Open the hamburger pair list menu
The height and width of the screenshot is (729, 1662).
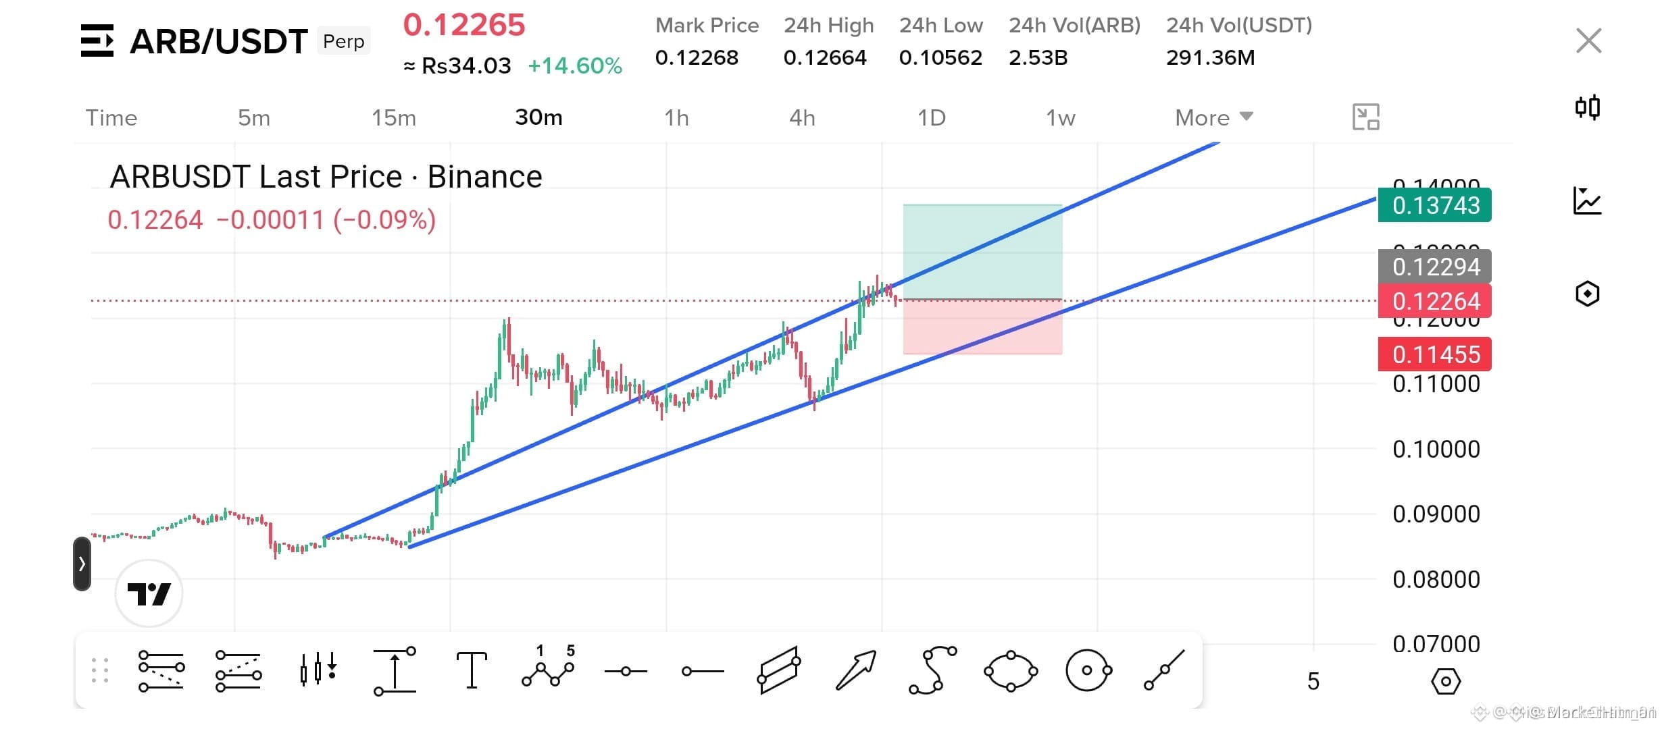coord(97,40)
